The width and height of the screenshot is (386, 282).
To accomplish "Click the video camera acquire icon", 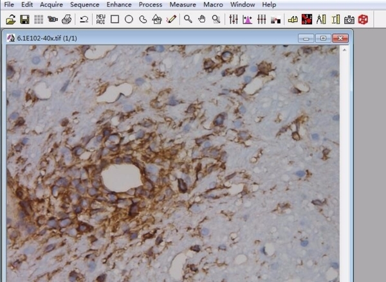I will click(x=53, y=19).
